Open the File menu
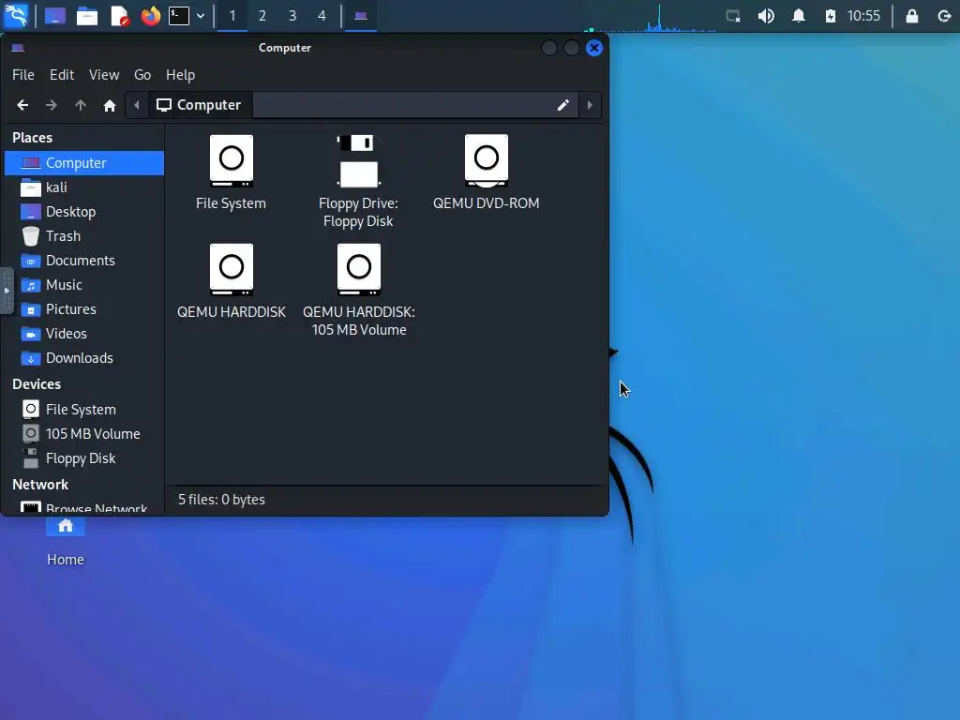Viewport: 960px width, 720px height. [x=23, y=75]
